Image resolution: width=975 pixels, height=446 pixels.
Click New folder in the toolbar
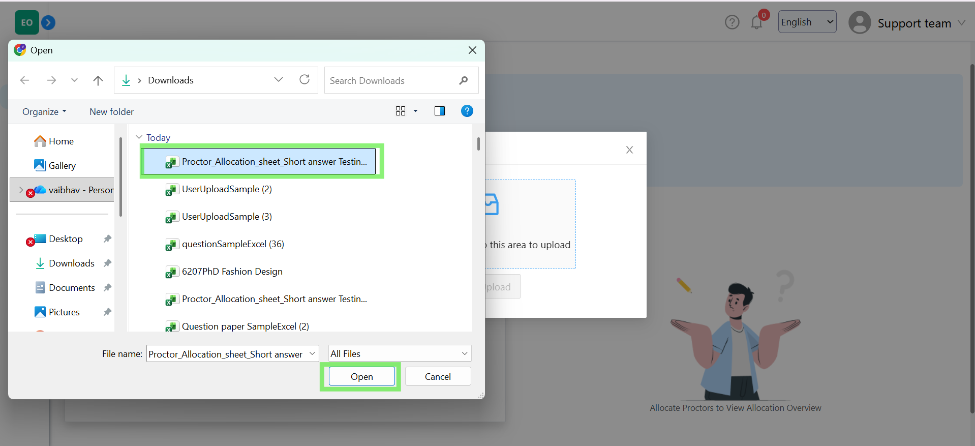111,112
